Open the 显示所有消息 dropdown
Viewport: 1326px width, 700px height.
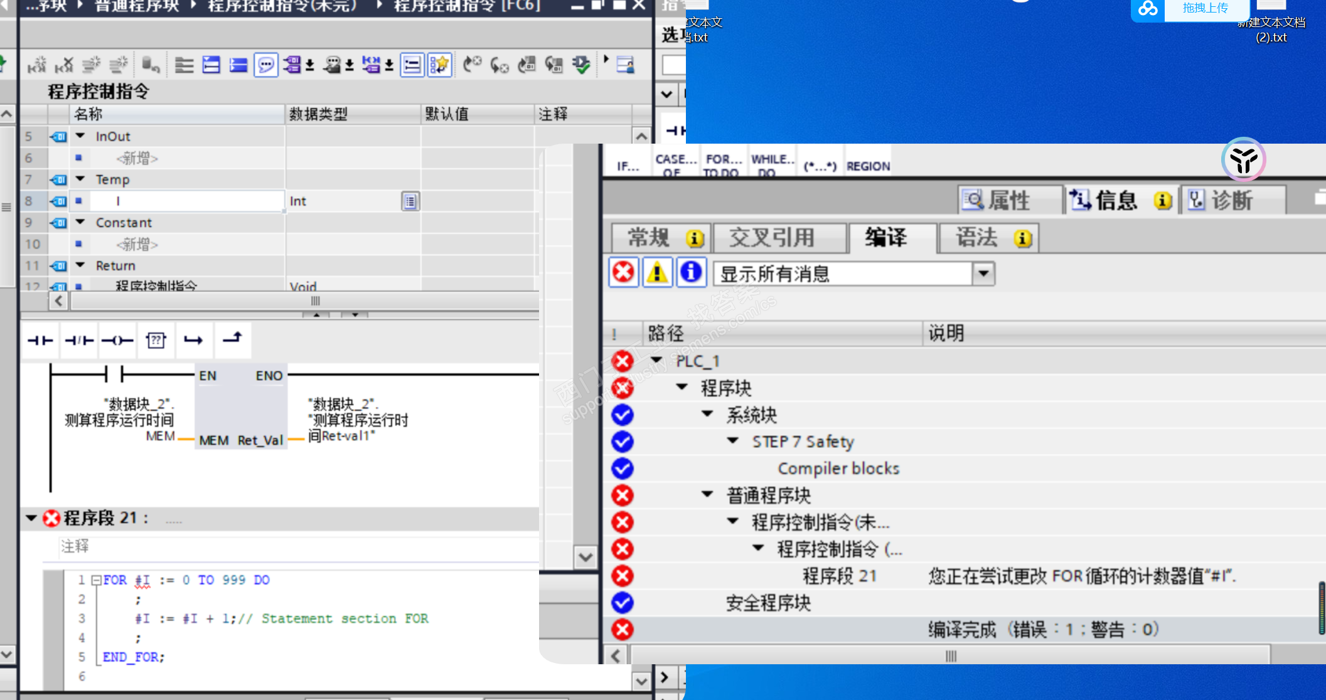tap(983, 273)
